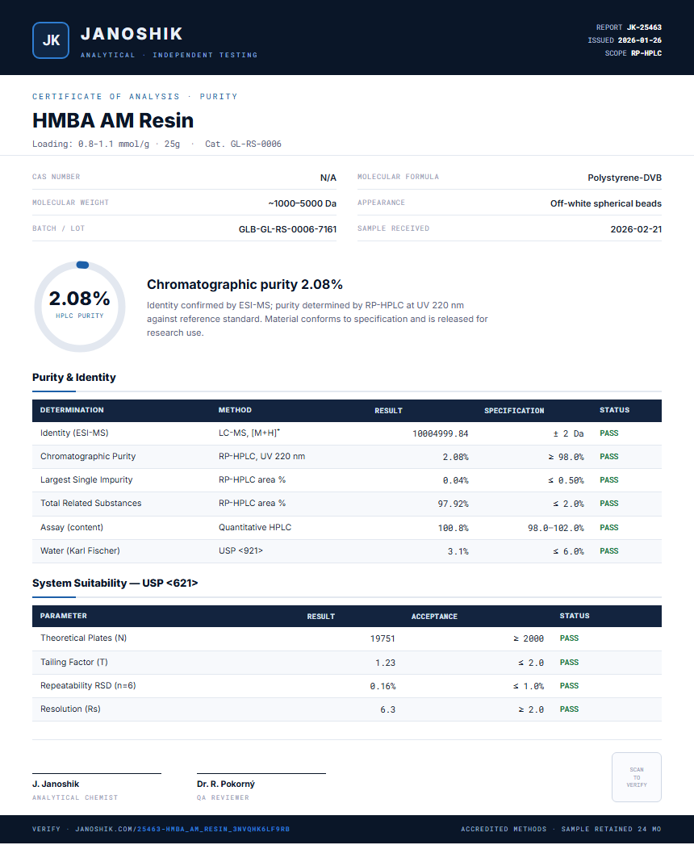Select water result 3.1%
This screenshot has height=866, width=694.
(458, 551)
